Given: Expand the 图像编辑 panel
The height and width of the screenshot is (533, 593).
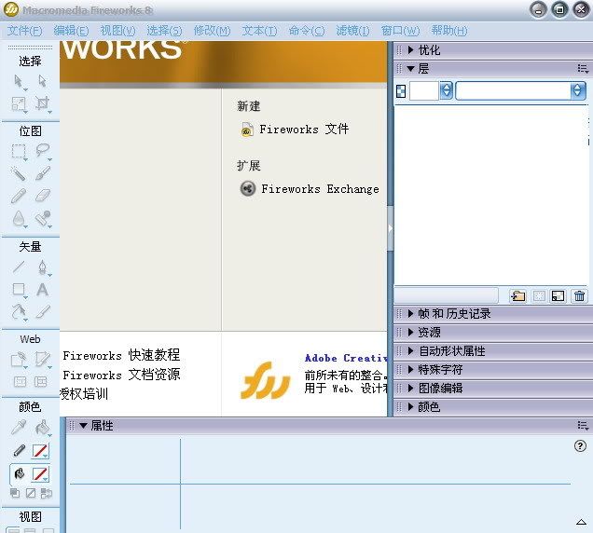Looking at the screenshot, I should (x=411, y=389).
